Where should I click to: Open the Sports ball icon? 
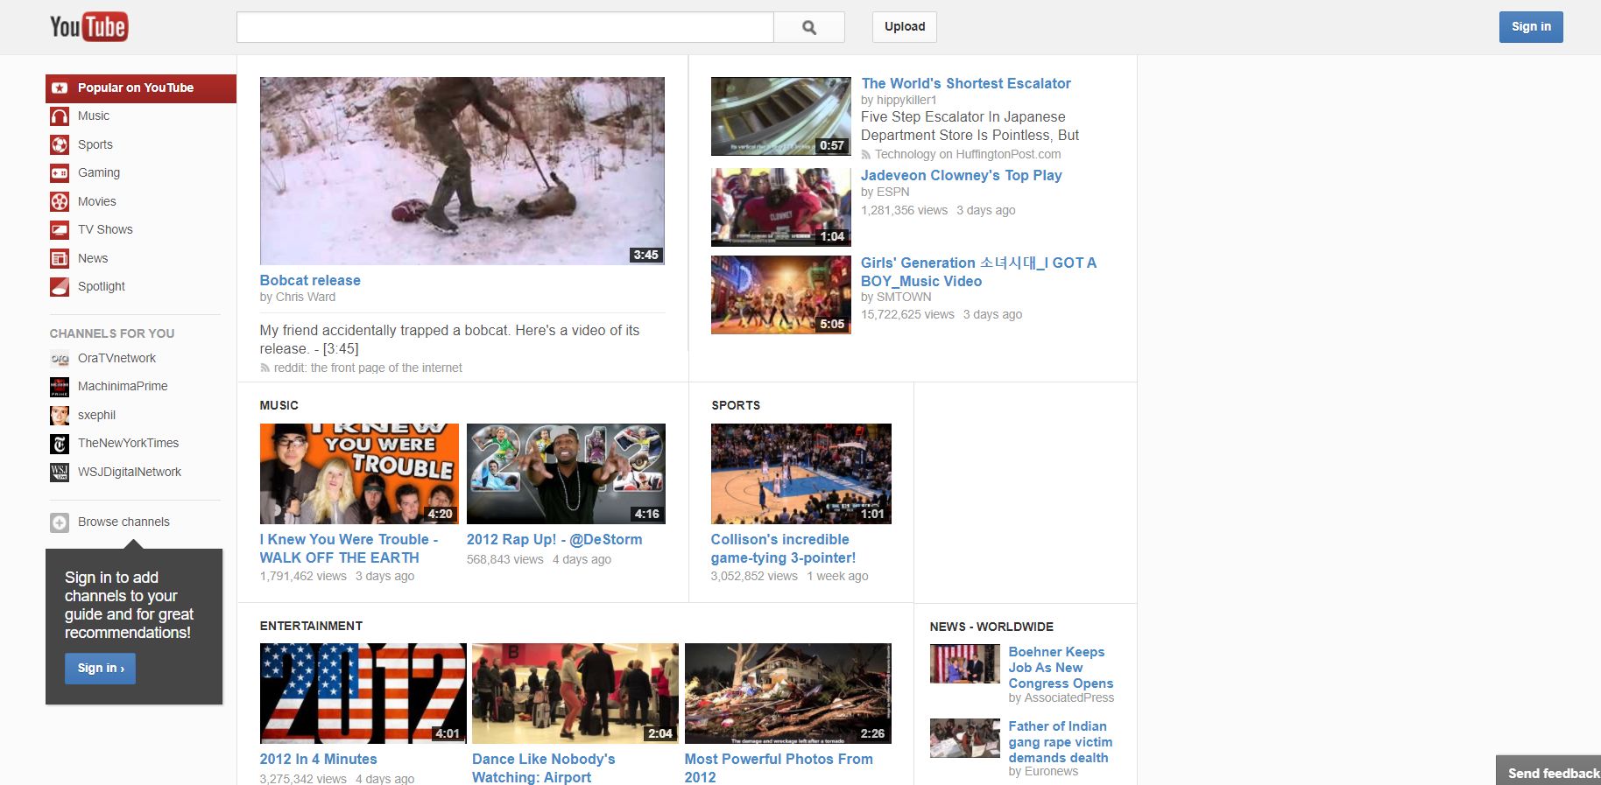(60, 144)
